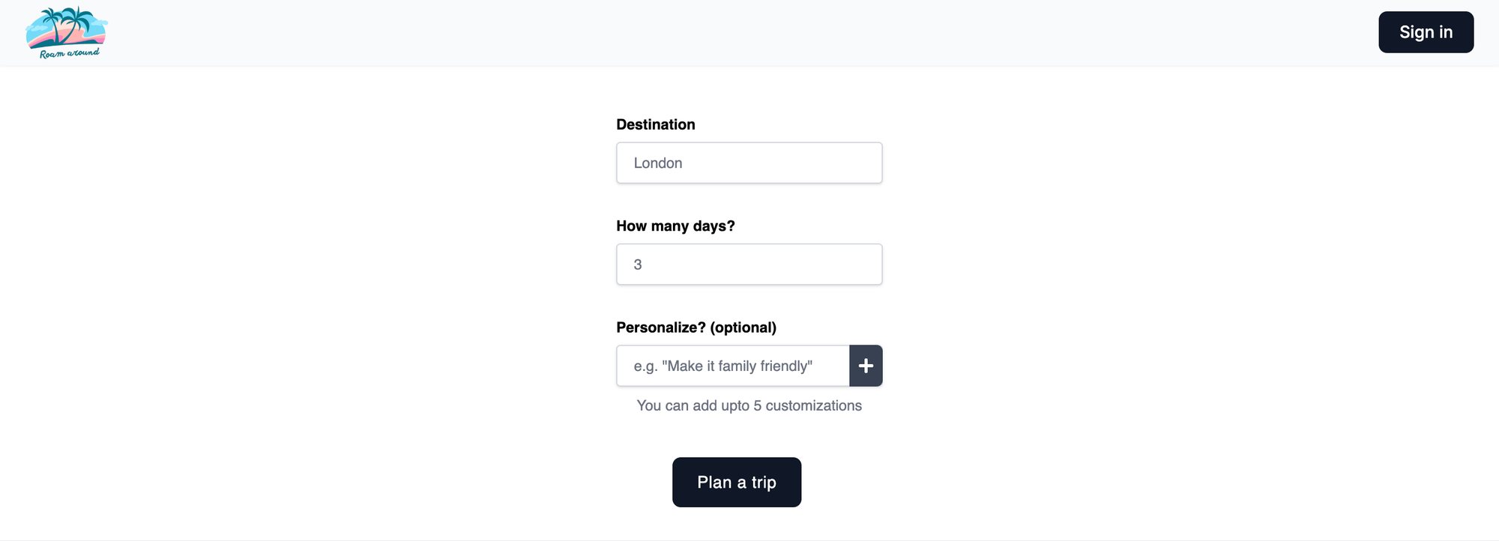Image resolution: width=1499 pixels, height=541 pixels.
Task: Click the Destination label
Action: pos(655,124)
